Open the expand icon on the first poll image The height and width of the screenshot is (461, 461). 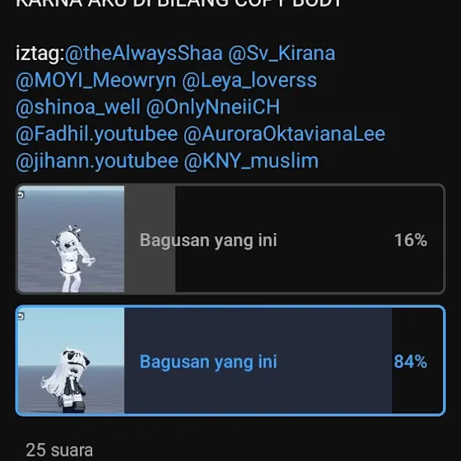coord(21,194)
